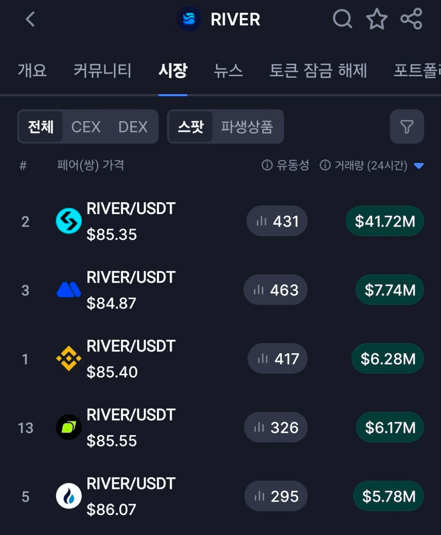Tap the share icon
Image resolution: width=441 pixels, height=535 pixels.
click(411, 19)
